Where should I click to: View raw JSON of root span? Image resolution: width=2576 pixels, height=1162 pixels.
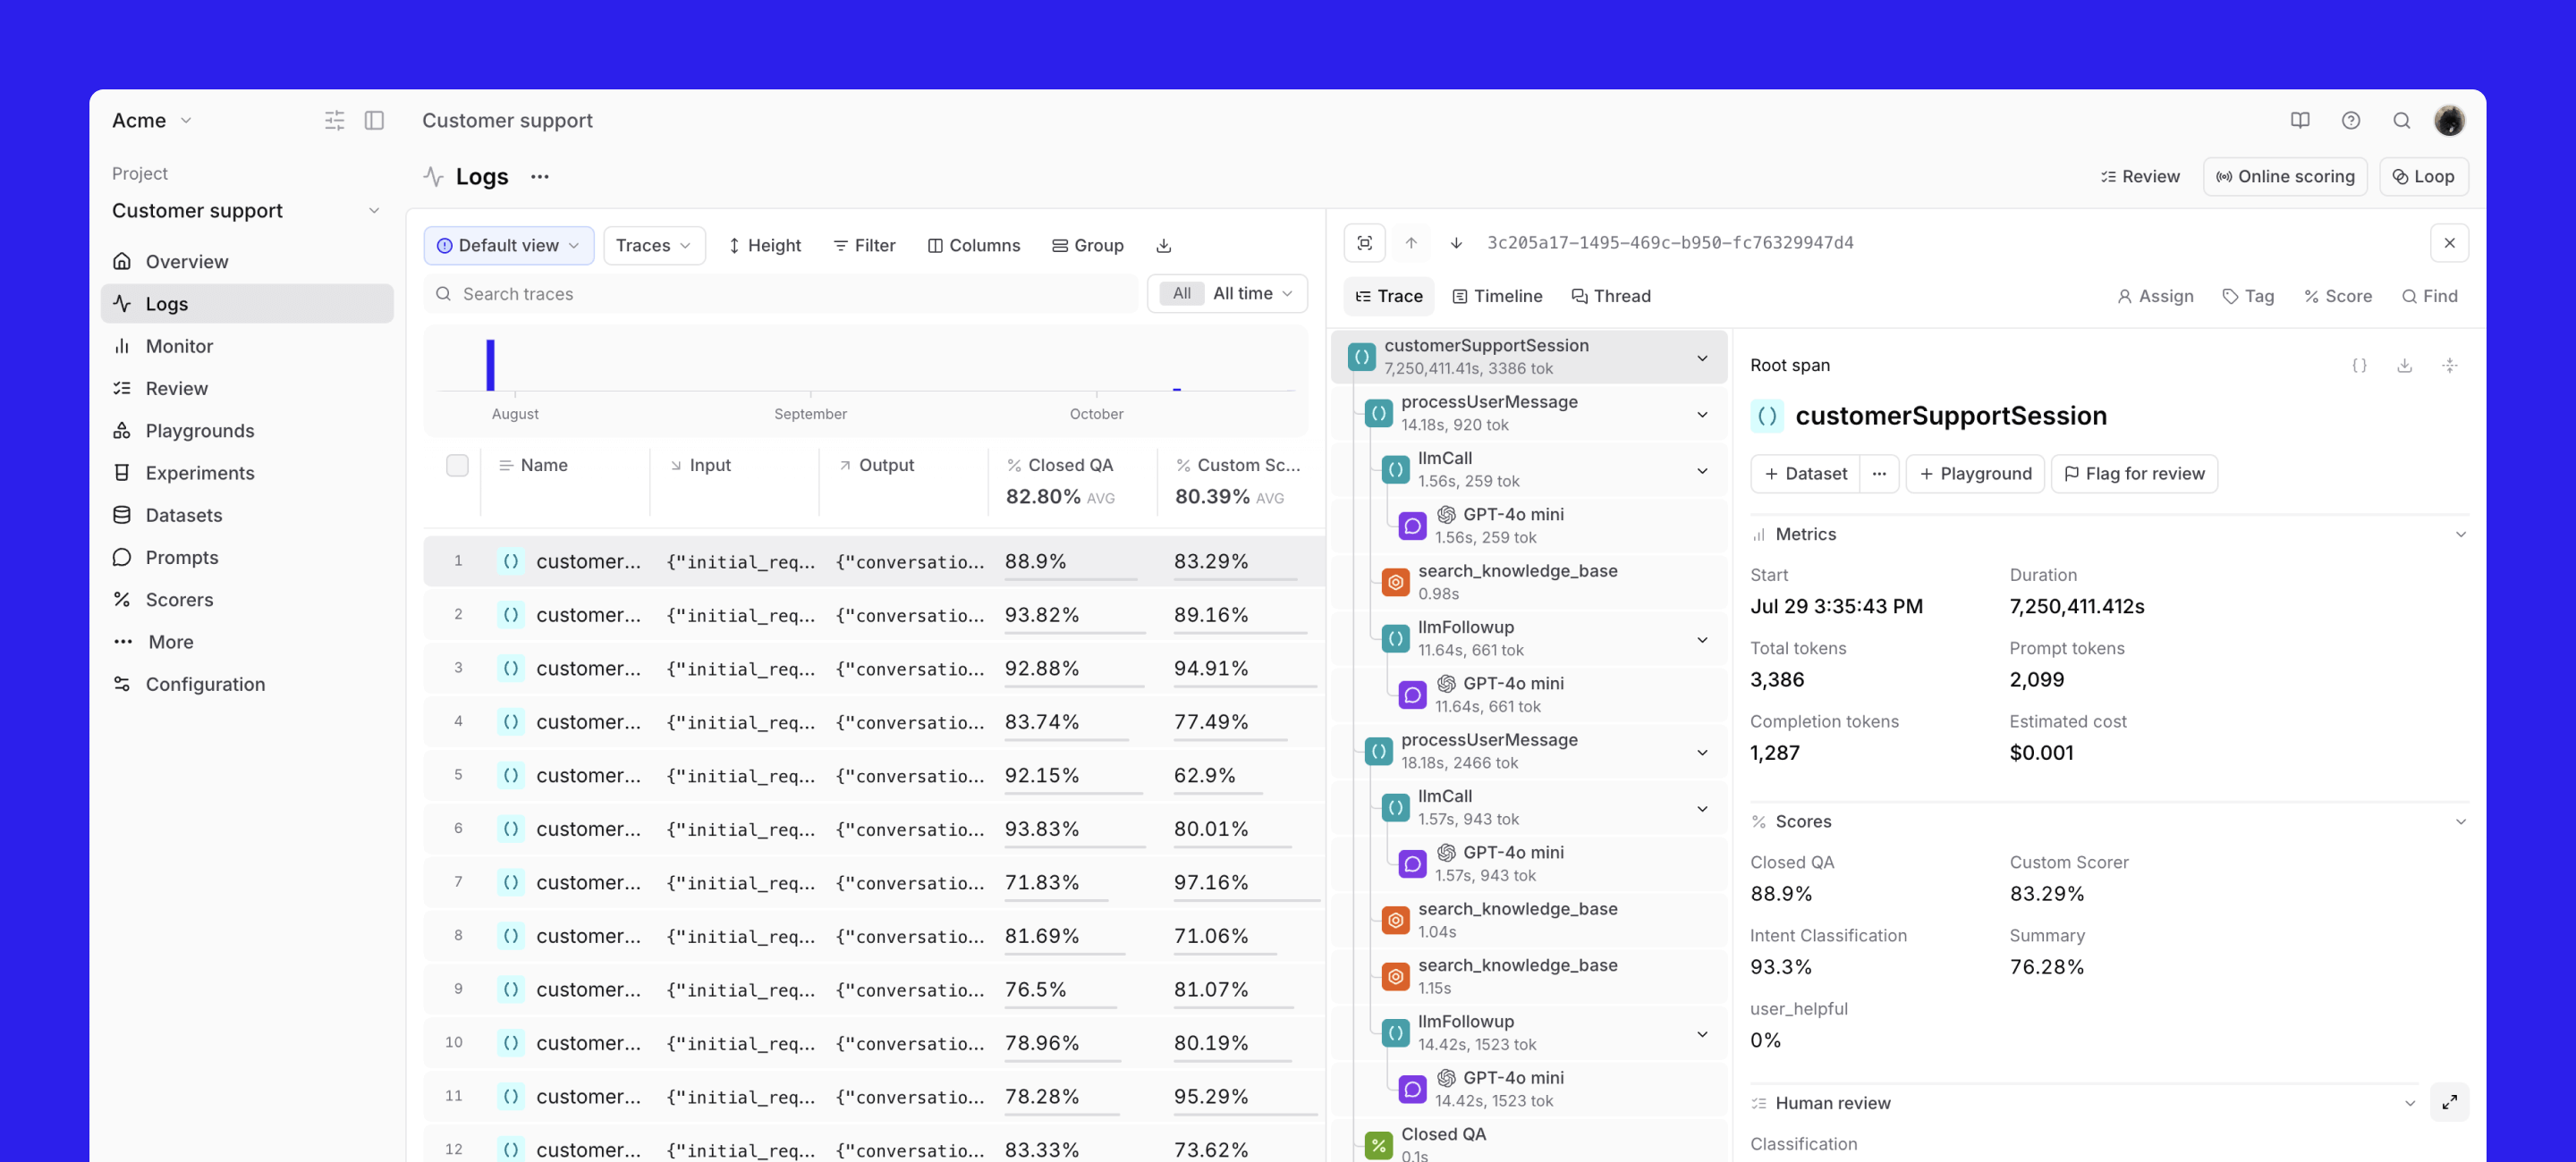point(2359,366)
